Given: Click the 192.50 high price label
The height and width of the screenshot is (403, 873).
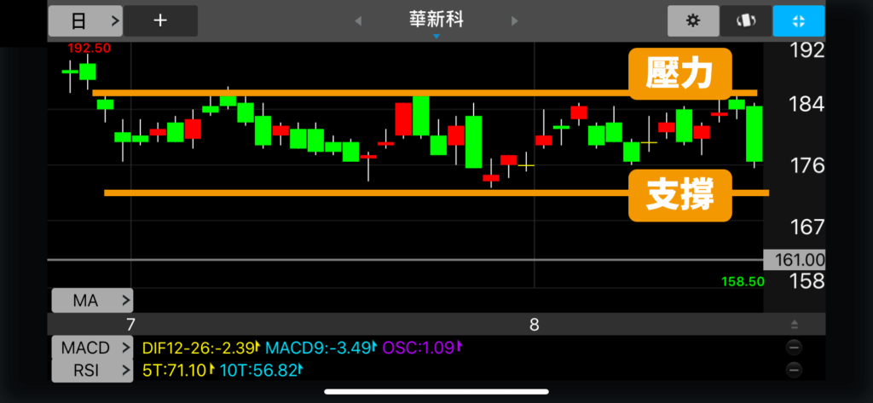Looking at the screenshot, I should [89, 48].
